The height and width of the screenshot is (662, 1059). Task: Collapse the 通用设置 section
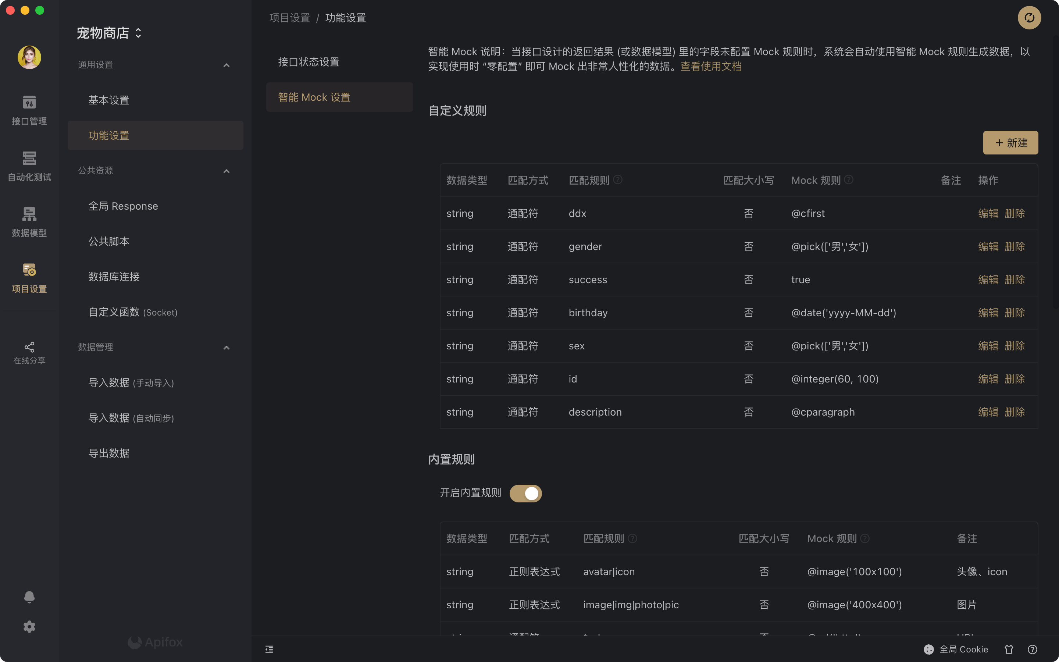click(226, 65)
